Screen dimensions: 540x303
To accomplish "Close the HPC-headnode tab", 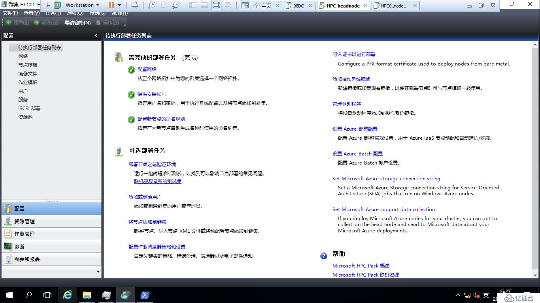I will (365, 6).
